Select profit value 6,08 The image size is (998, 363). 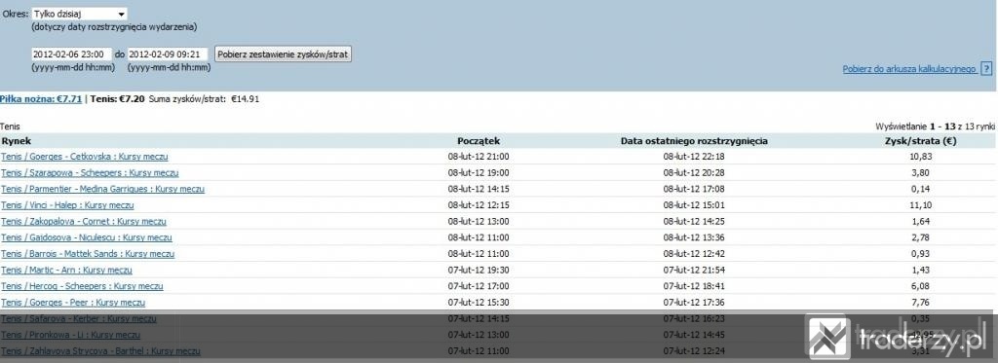pyautogui.click(x=920, y=286)
